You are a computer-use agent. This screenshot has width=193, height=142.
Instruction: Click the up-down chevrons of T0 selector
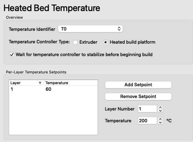click(119, 29)
